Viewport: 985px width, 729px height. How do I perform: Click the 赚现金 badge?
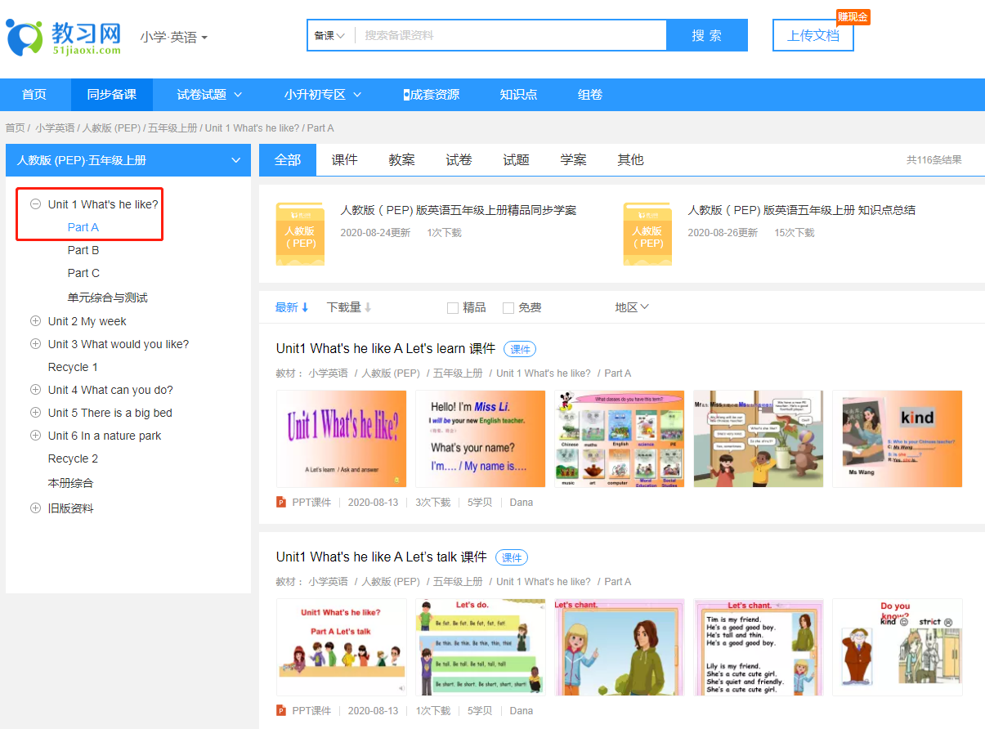tap(853, 16)
